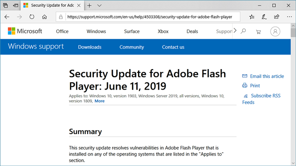Open a new tab with plus
The image size is (296, 166).
pyautogui.click(x=89, y=5)
